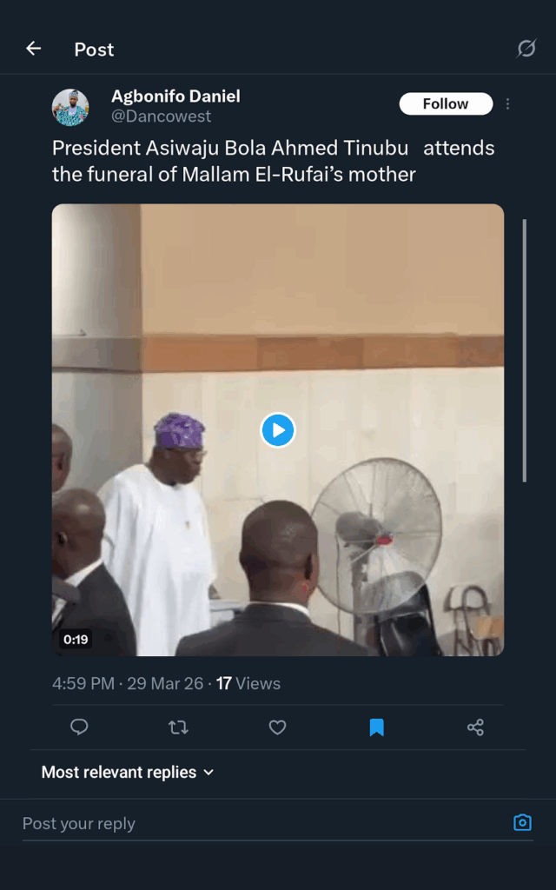The image size is (556, 890).
Task: Repost this post with the repost icon
Action: pos(178,727)
